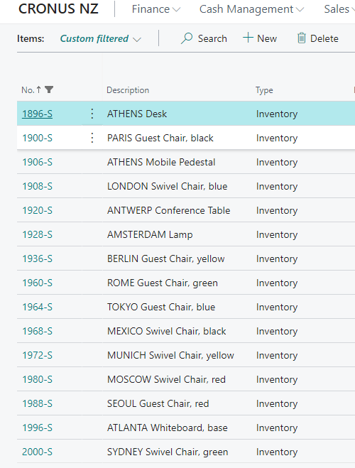Select LONDON Swivel Chair, blue cell
The height and width of the screenshot is (468, 355).
167,186
